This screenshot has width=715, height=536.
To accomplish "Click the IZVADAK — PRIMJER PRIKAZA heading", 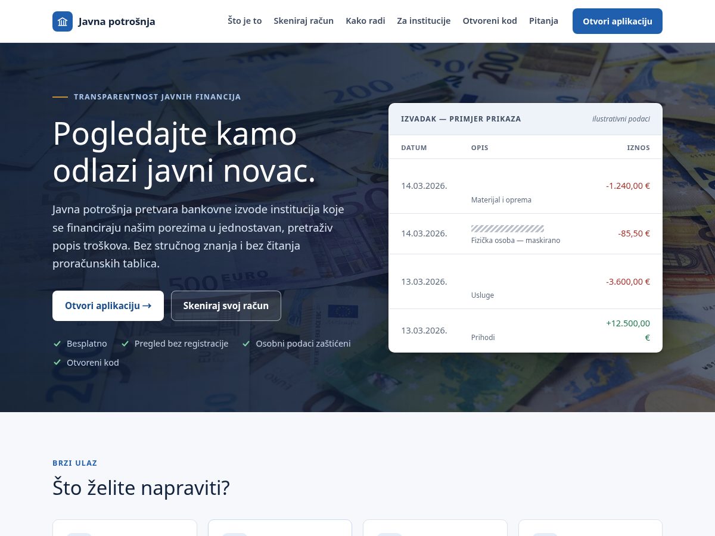I will tap(461, 119).
